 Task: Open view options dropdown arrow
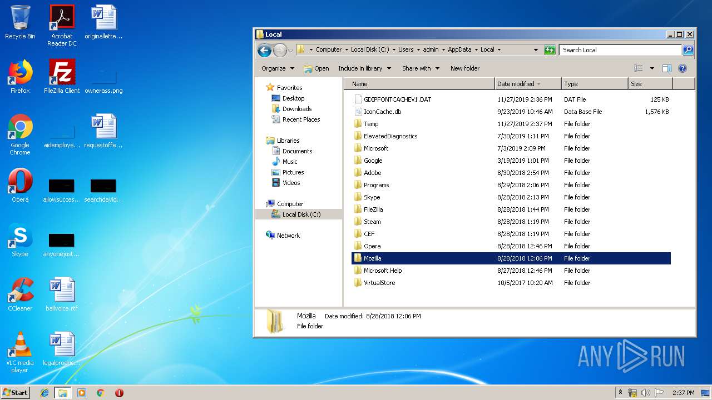coord(652,68)
